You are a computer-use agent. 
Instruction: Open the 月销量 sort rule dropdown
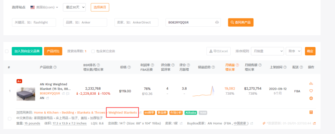(x=268, y=51)
